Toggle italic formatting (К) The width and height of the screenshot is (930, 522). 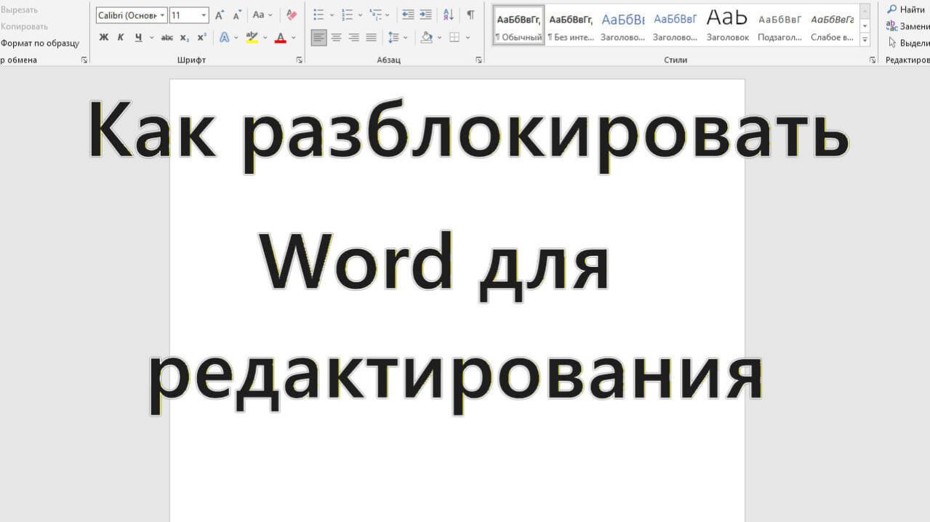point(120,37)
